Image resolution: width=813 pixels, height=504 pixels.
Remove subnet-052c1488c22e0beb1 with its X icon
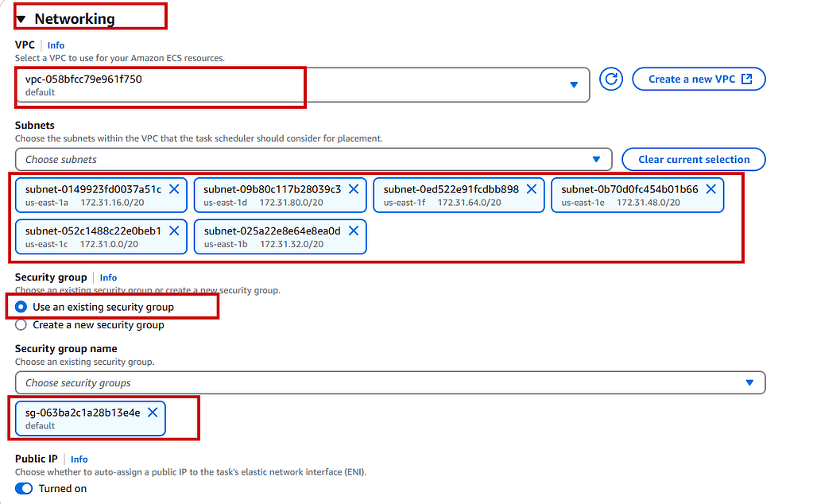[x=174, y=231]
